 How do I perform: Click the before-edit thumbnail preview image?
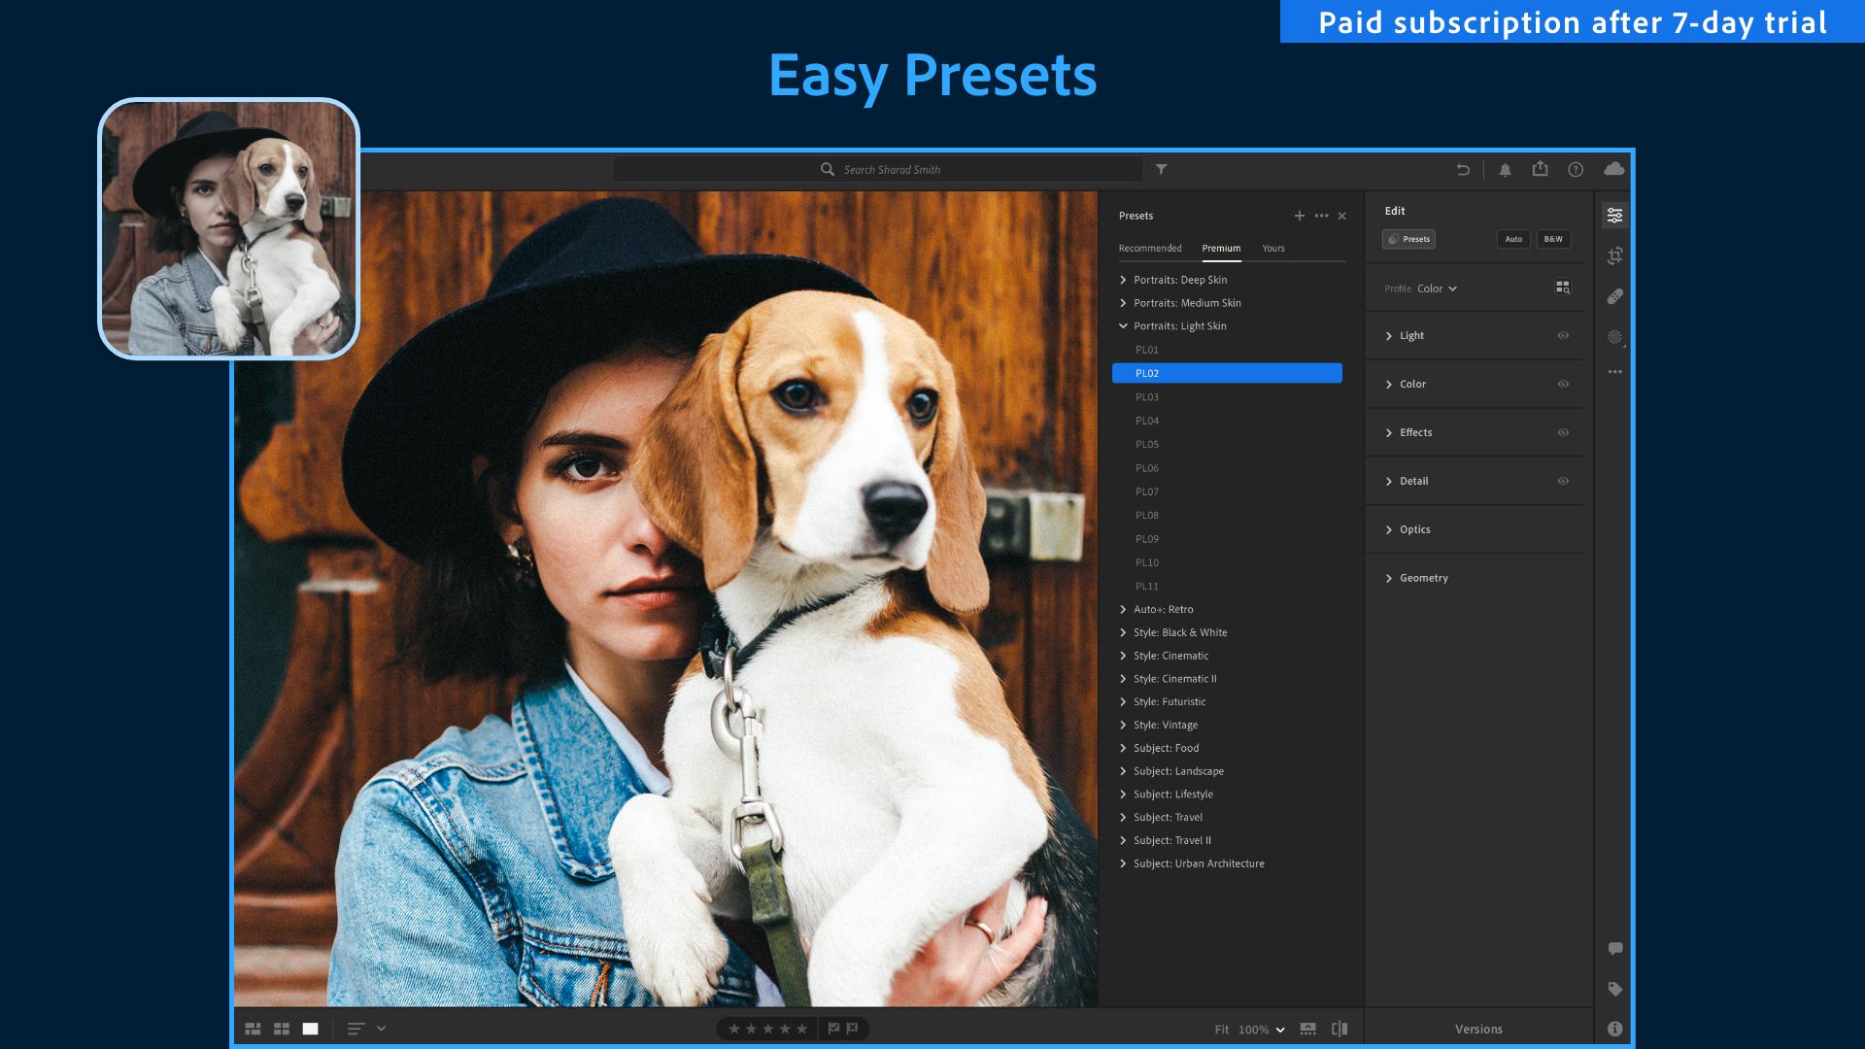(229, 228)
